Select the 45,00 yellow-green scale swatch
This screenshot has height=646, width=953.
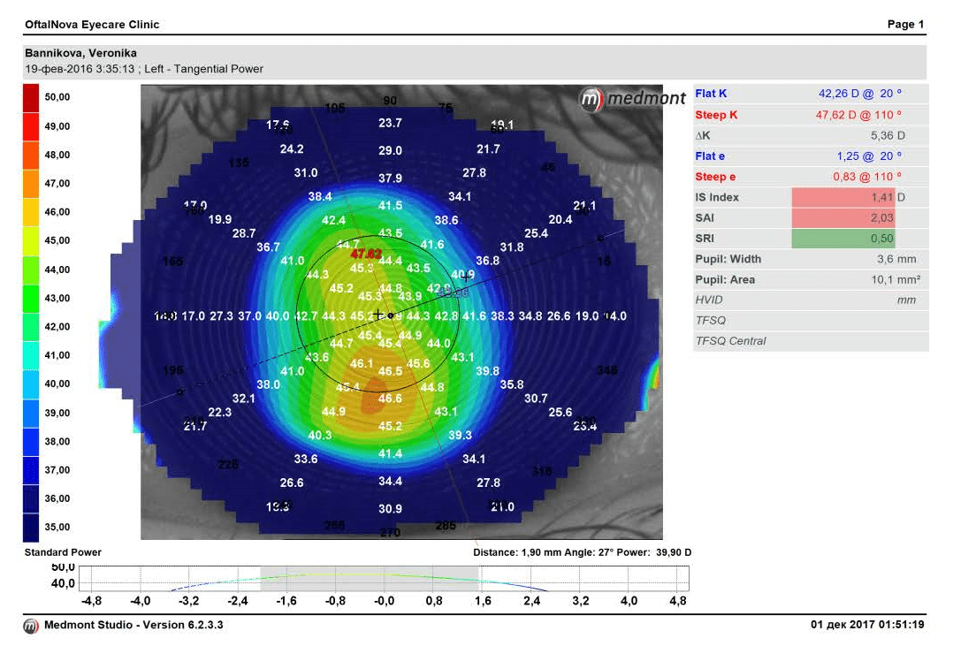pos(31,240)
